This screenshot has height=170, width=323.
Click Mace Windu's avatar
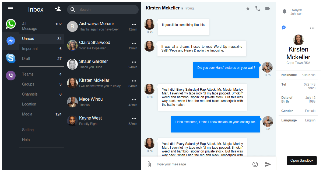tap(72, 102)
